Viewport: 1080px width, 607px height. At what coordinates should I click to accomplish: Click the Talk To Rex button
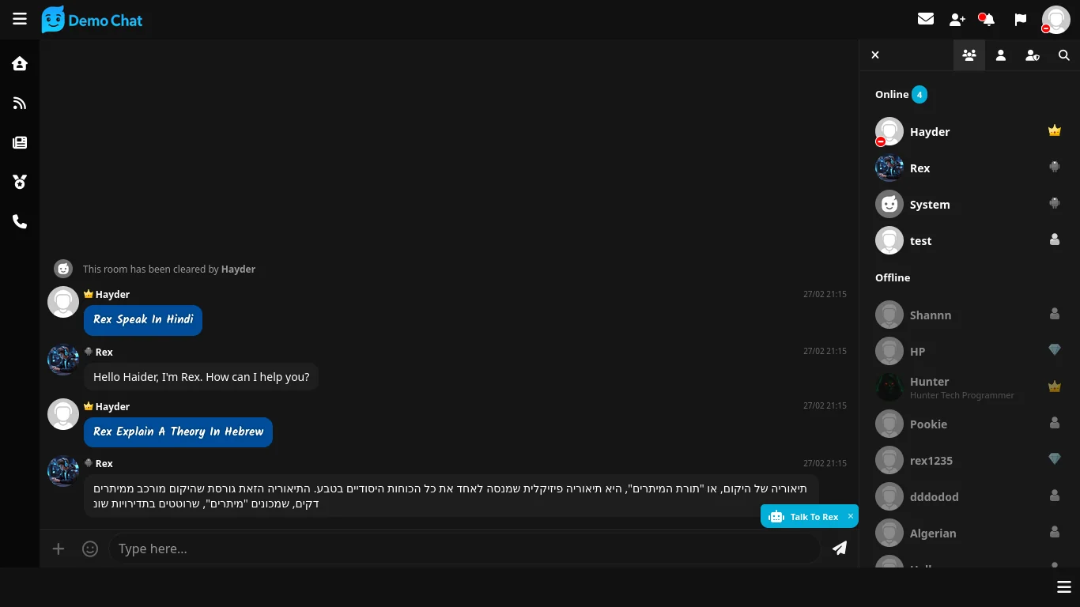pos(805,517)
